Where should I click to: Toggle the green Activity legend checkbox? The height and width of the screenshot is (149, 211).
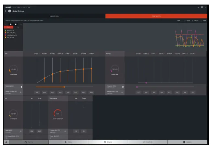tap(6, 30)
